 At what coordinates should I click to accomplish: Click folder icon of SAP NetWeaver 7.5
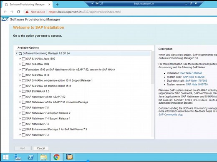(x=24, y=107)
